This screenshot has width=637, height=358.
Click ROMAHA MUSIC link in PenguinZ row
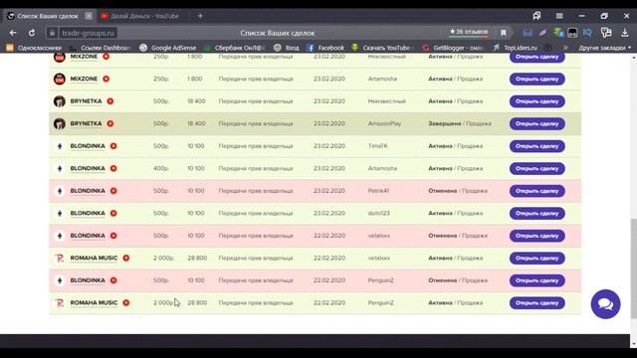[94, 302]
